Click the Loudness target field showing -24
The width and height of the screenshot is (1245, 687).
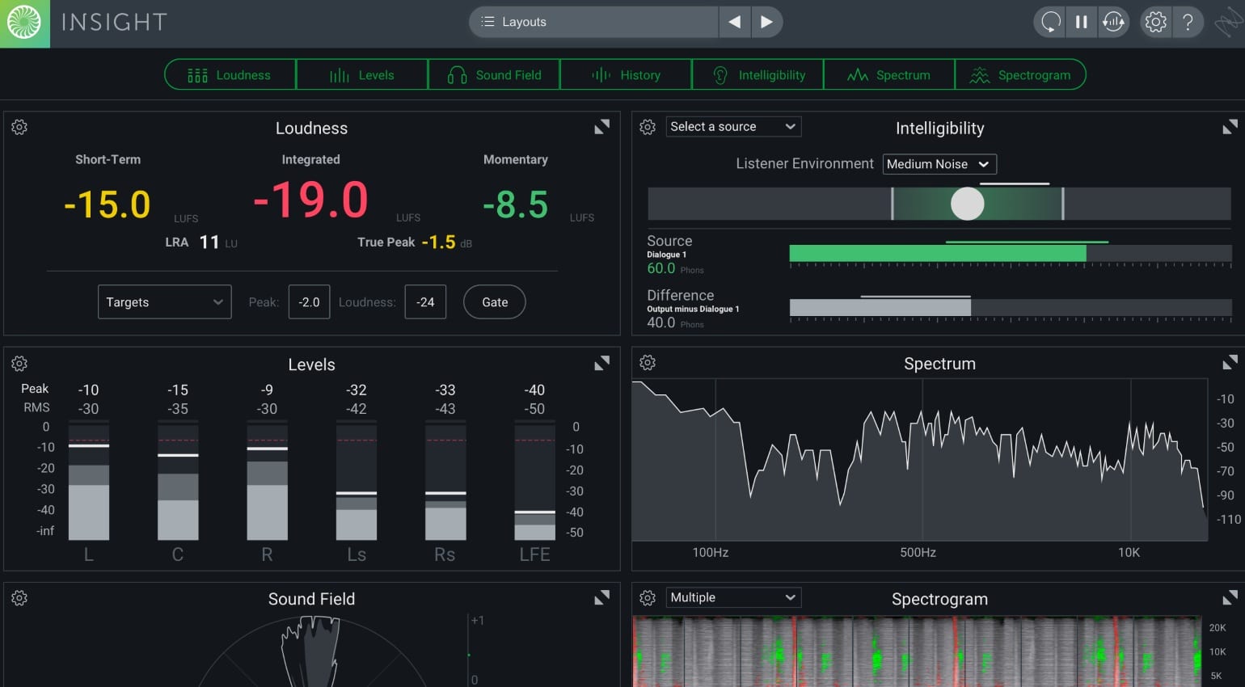coord(425,301)
